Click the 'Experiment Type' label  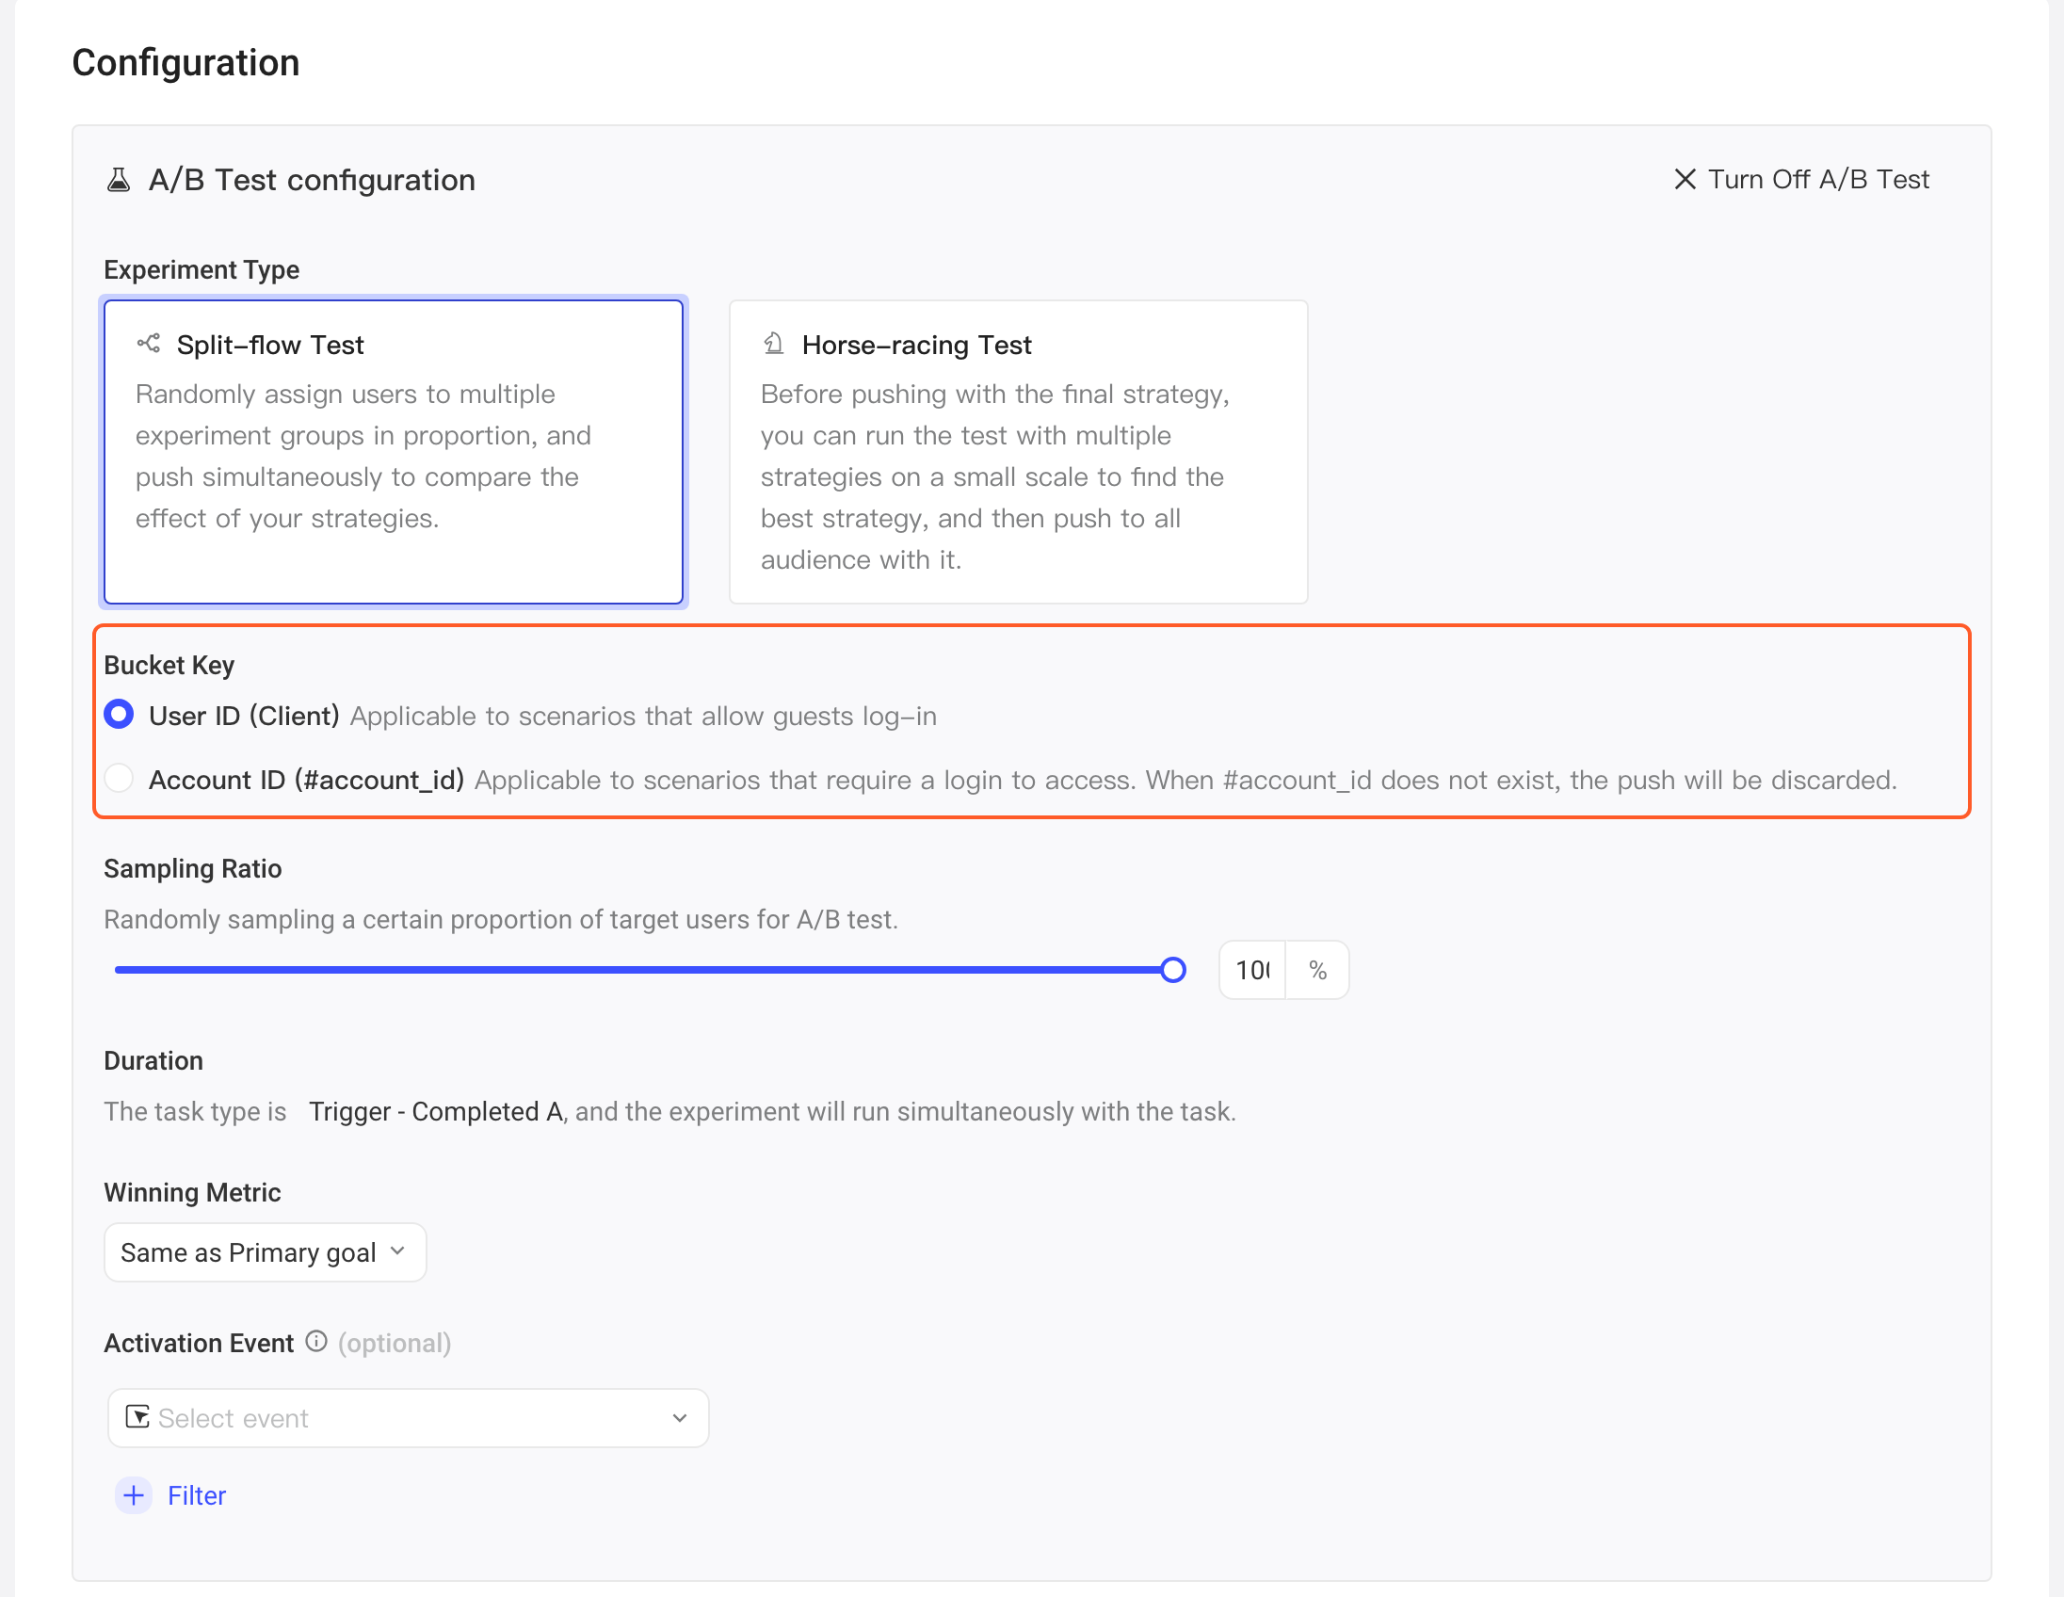tap(202, 270)
